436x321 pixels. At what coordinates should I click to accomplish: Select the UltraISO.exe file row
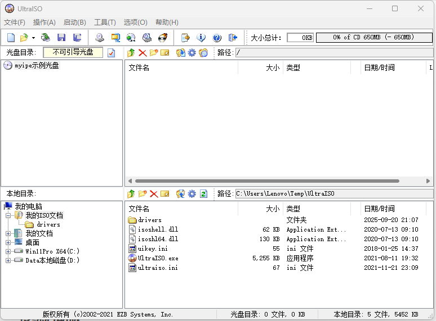click(273, 258)
